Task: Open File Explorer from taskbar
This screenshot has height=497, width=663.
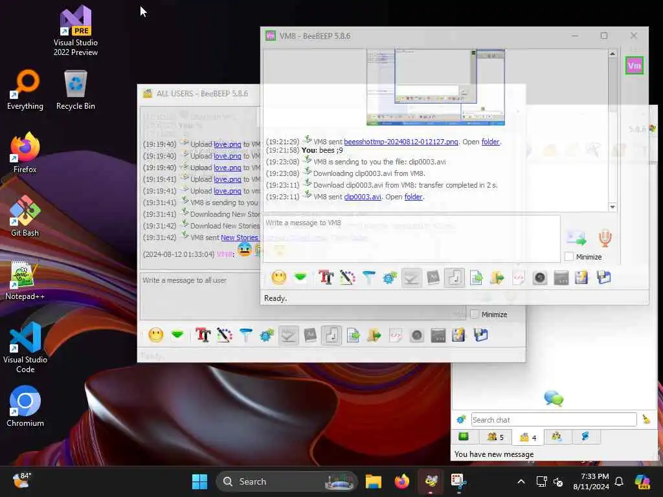Action: tap(374, 481)
